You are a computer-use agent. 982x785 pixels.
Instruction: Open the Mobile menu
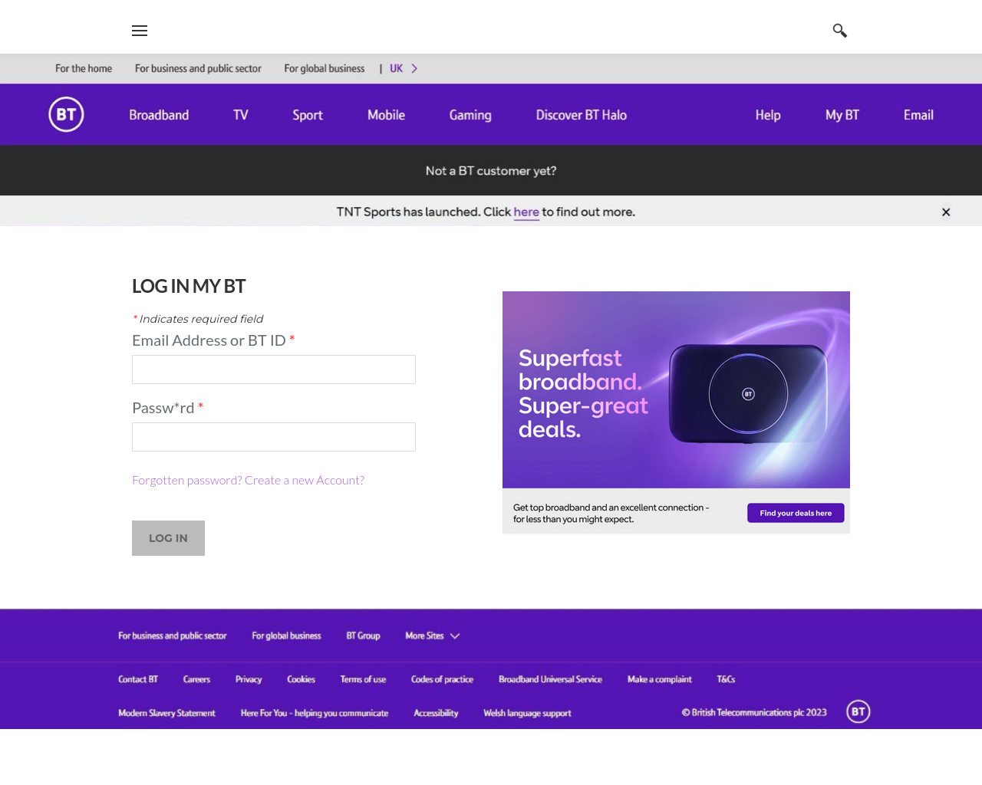click(x=386, y=115)
